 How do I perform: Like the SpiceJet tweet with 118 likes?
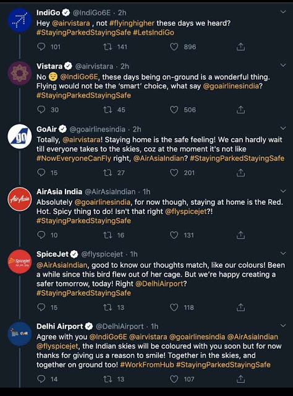click(x=174, y=308)
